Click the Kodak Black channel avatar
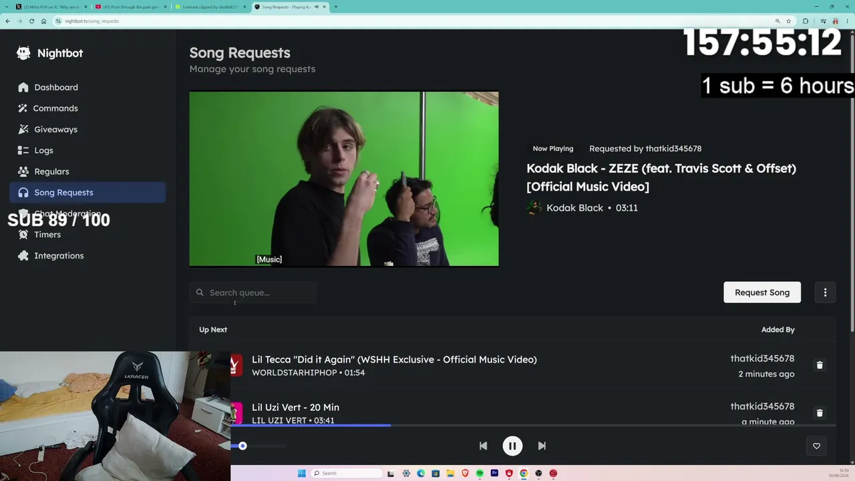 tap(534, 208)
